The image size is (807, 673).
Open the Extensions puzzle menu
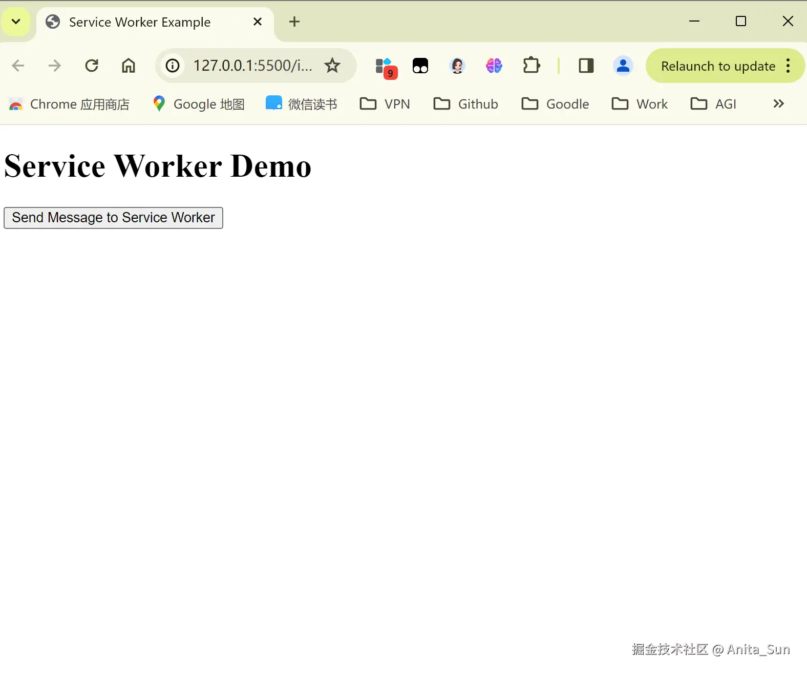click(x=532, y=66)
